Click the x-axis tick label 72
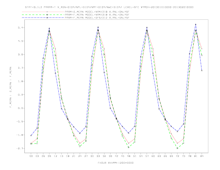 [177, 156]
